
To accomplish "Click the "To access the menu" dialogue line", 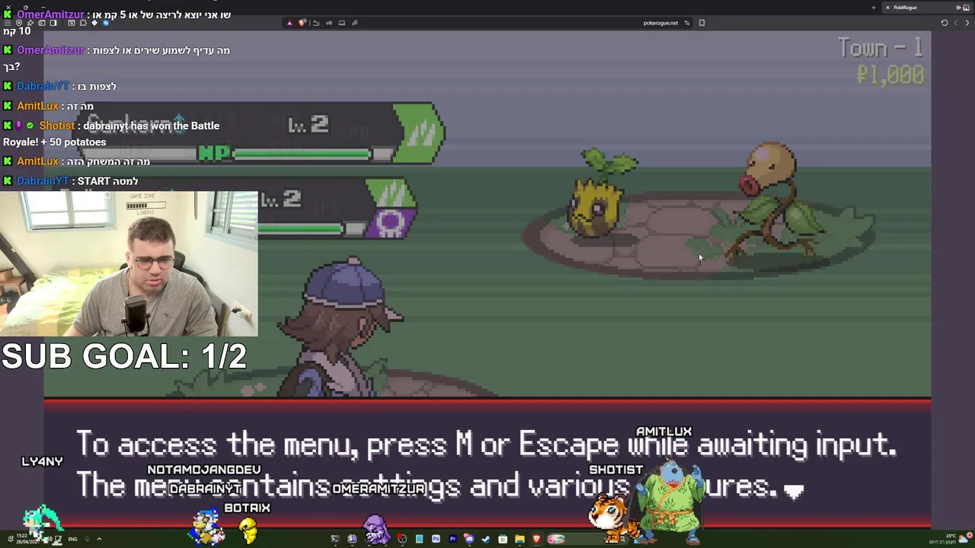I will coord(486,444).
